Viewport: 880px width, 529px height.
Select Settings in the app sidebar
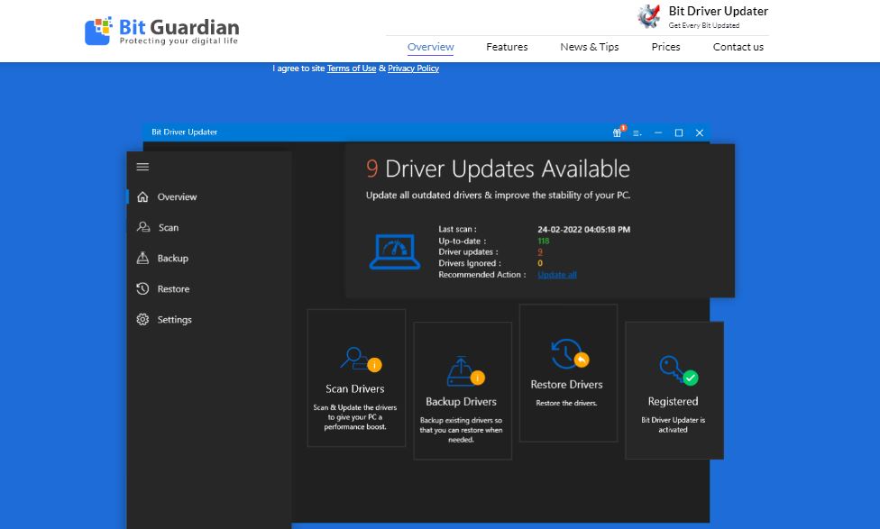point(175,320)
